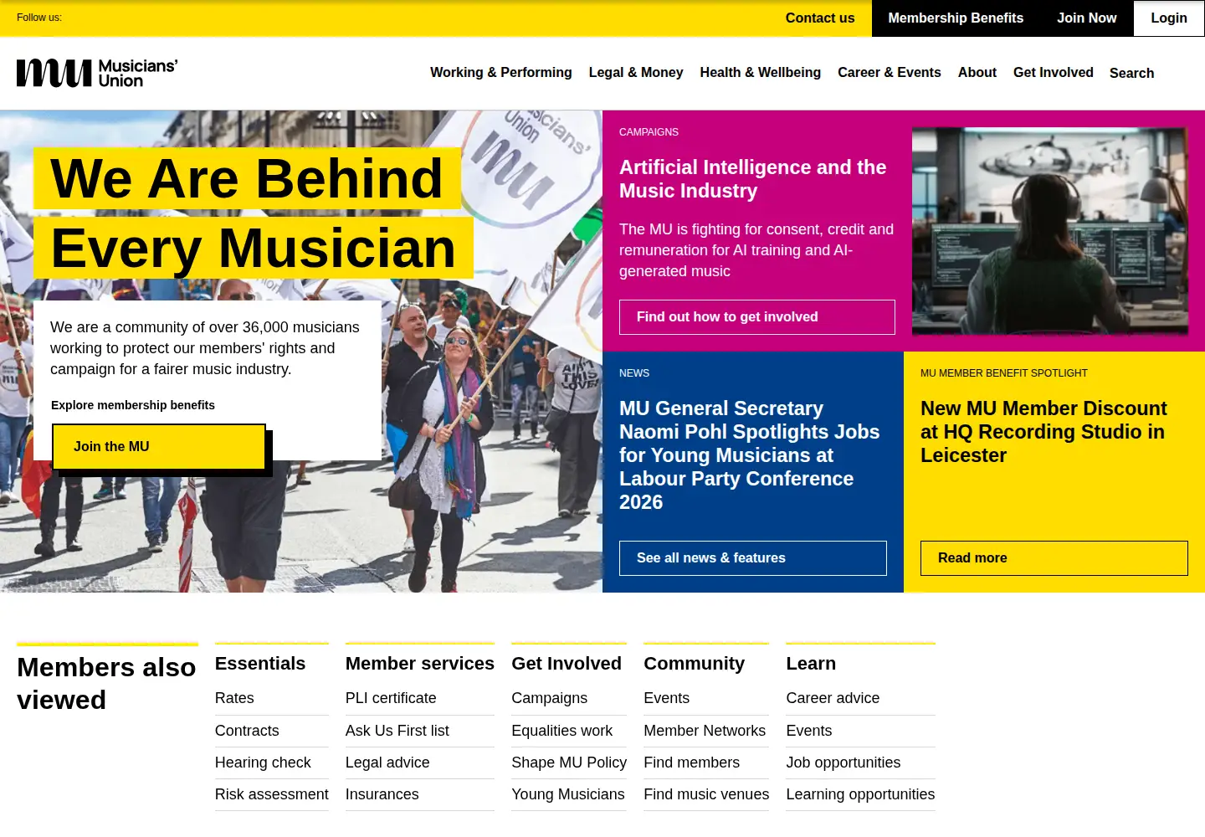Open the Contracts link

coord(247,731)
